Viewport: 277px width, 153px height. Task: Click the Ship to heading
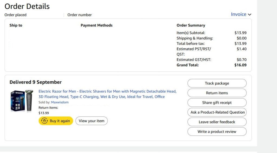tap(16, 25)
